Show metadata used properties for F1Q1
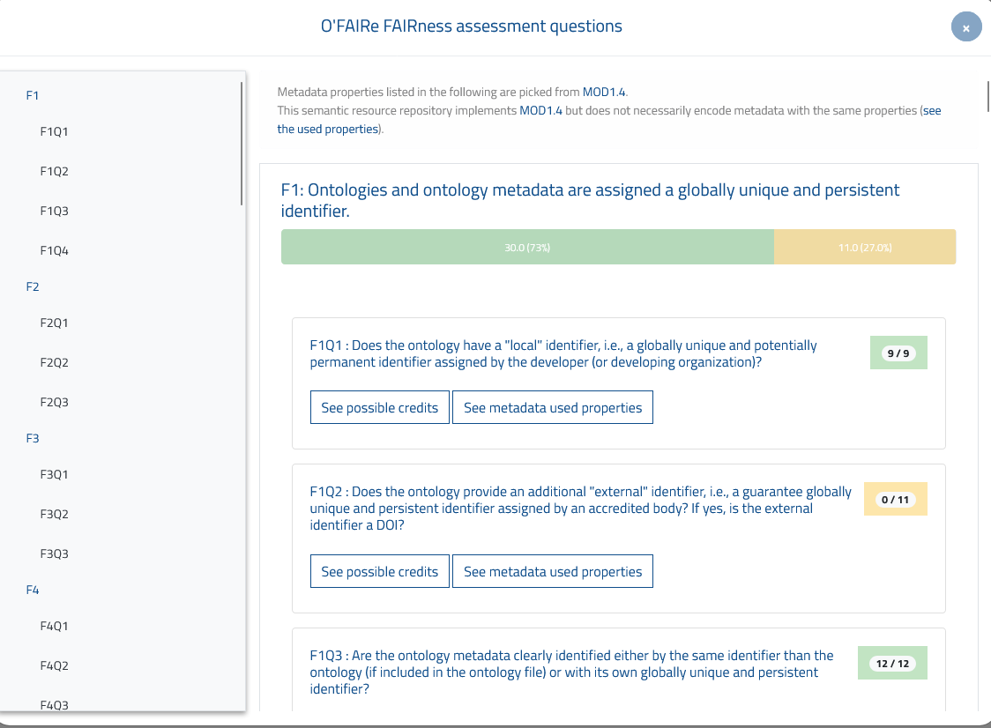The image size is (991, 728). (553, 408)
